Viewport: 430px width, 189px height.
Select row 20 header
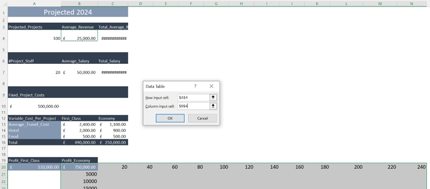3,167
